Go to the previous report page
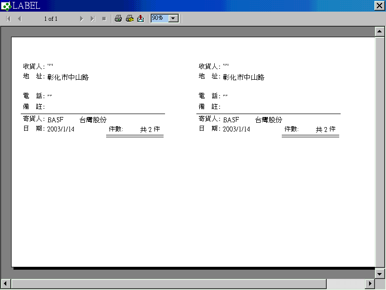The height and width of the screenshot is (290, 386). tap(19, 19)
